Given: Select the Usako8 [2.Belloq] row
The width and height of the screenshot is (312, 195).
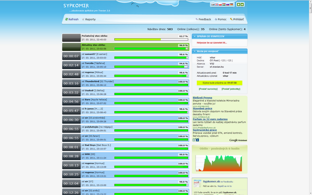Looking at the screenshot, I should (x=126, y=93).
